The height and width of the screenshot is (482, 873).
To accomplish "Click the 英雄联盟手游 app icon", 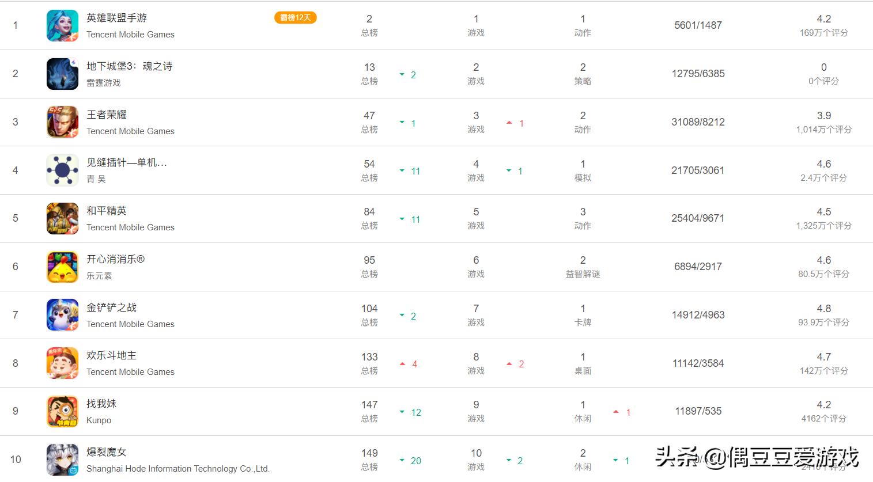I will click(x=62, y=25).
